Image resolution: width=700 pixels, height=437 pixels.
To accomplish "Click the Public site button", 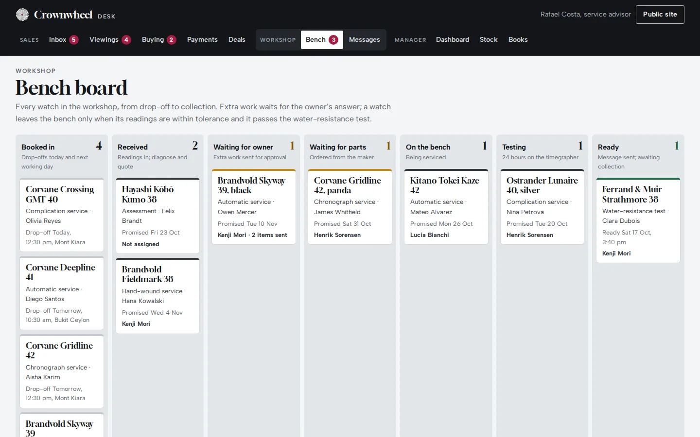I will tap(660, 15).
